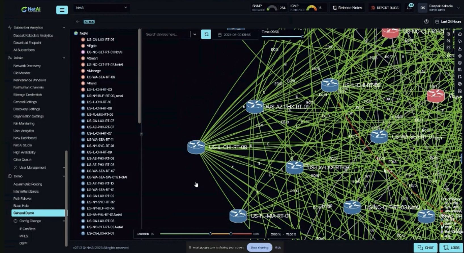
Task: Open Release Notes
Action: pos(347,8)
